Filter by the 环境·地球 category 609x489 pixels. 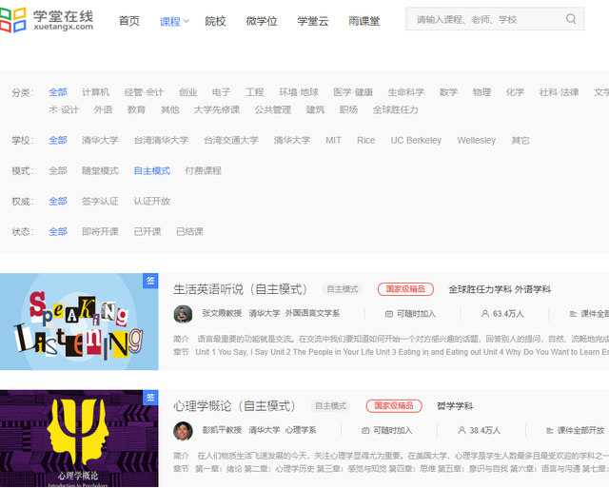click(299, 92)
